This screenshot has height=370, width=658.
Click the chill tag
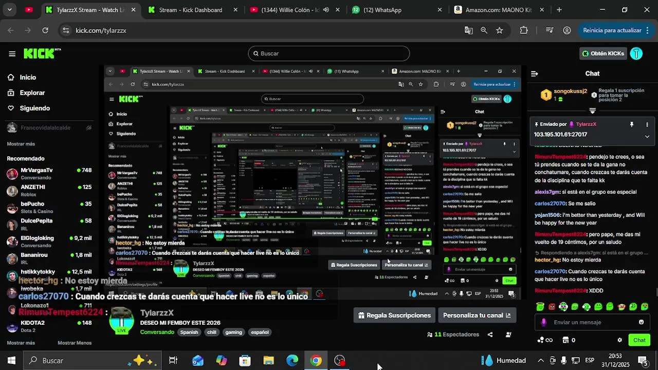pyautogui.click(x=211, y=332)
